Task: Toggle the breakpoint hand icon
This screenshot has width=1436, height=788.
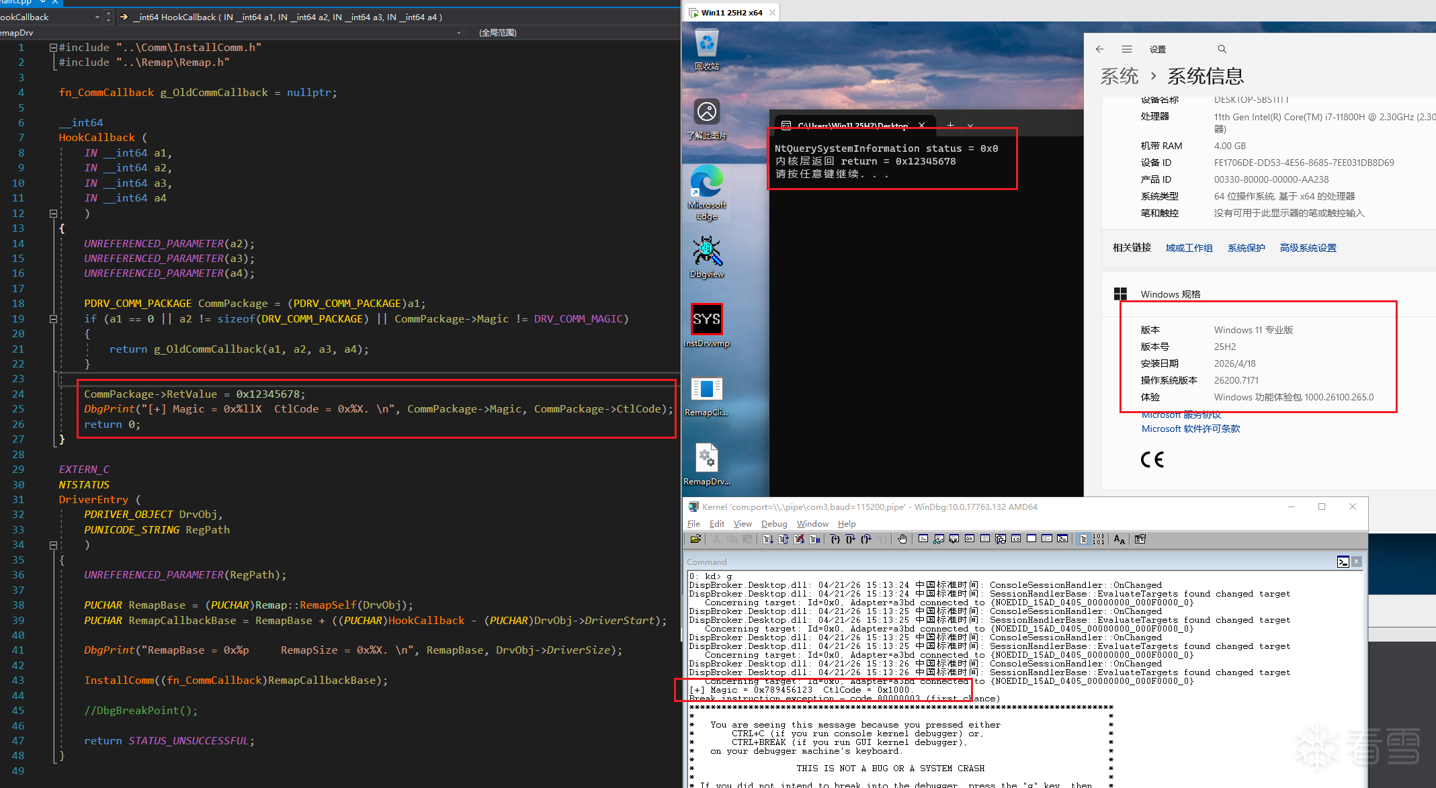Action: [902, 539]
